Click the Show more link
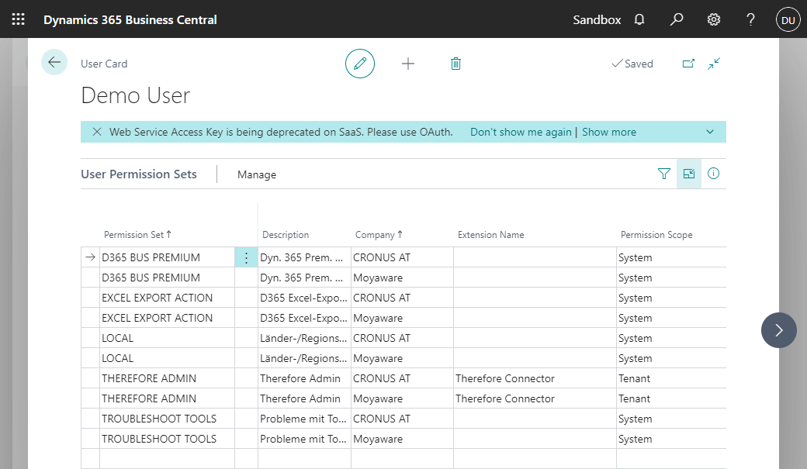The height and width of the screenshot is (469, 807). click(609, 132)
